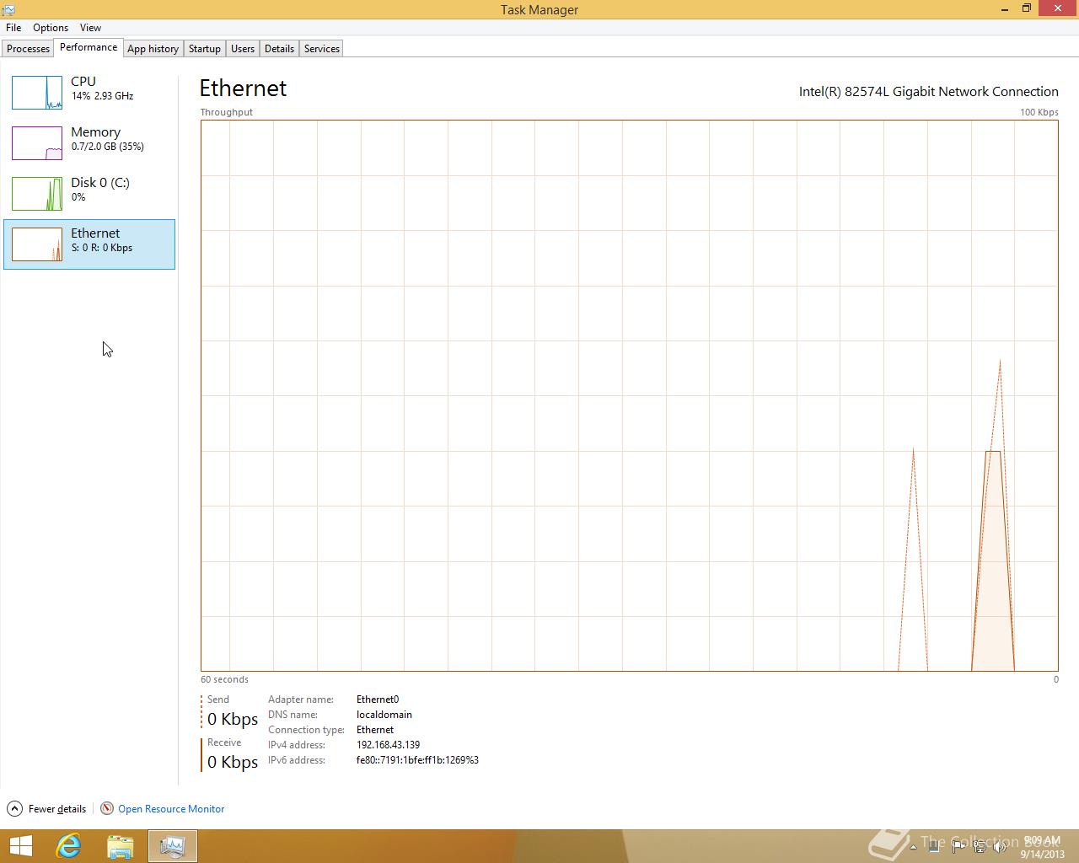Select the Ethernet sidebar entry
The width and height of the screenshot is (1079, 863).
pyautogui.click(x=89, y=244)
